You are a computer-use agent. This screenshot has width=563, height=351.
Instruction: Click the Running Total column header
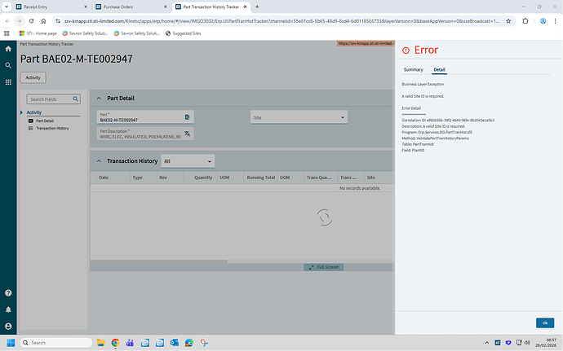260,178
